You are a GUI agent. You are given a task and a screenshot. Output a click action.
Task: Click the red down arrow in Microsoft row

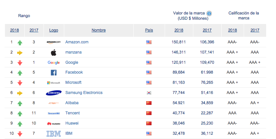pos(20,83)
